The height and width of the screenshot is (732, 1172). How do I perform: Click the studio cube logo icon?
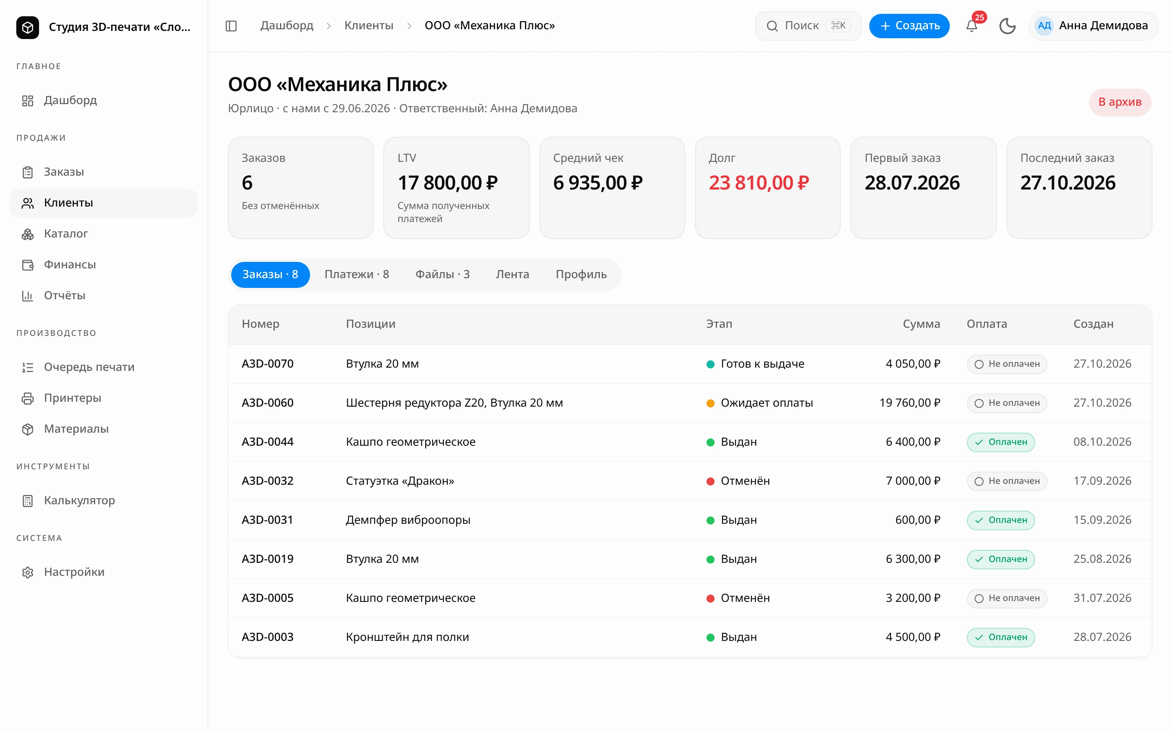(28, 27)
